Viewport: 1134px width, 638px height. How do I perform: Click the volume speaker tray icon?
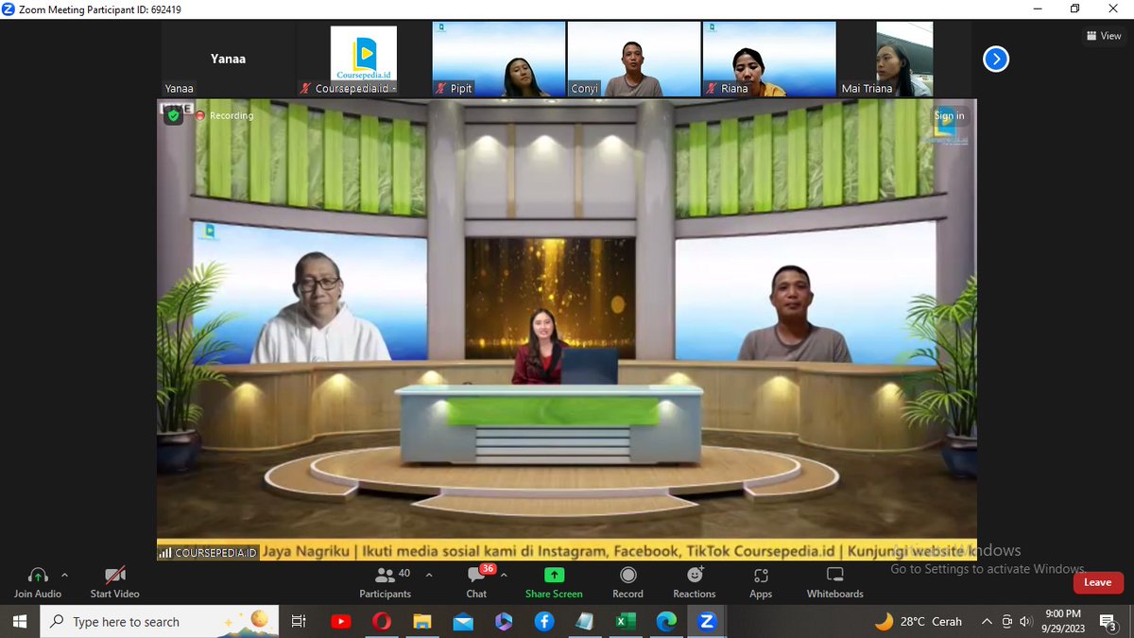[1026, 622]
